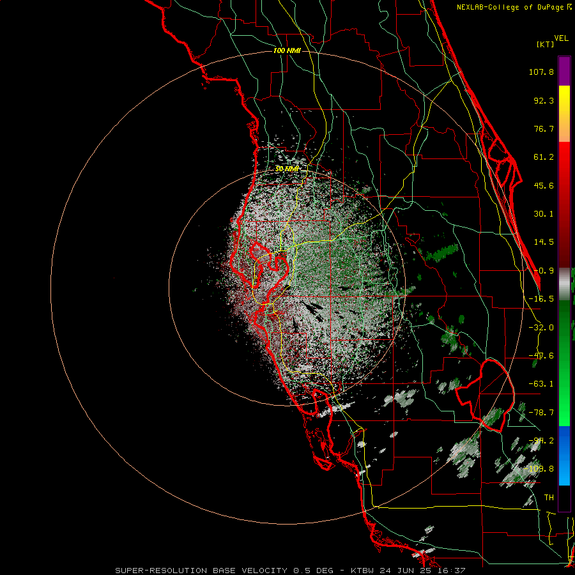Image resolution: width=575 pixels, height=575 pixels.
Task: Select the 45.6 scale label
Action: [544, 185]
